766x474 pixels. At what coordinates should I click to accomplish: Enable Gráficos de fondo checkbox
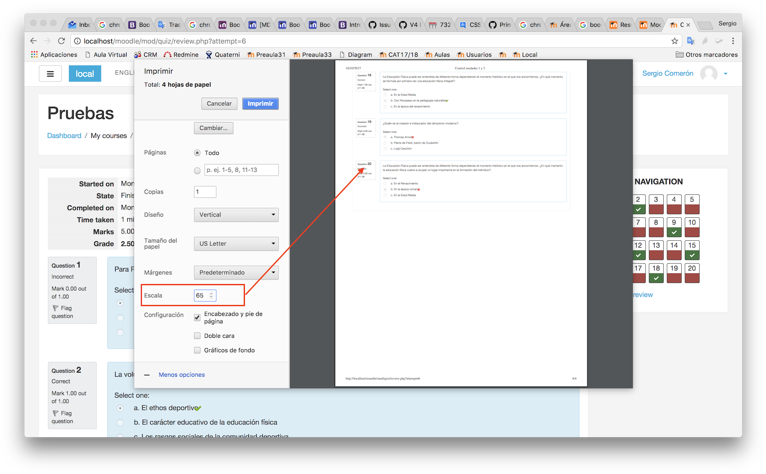point(197,350)
